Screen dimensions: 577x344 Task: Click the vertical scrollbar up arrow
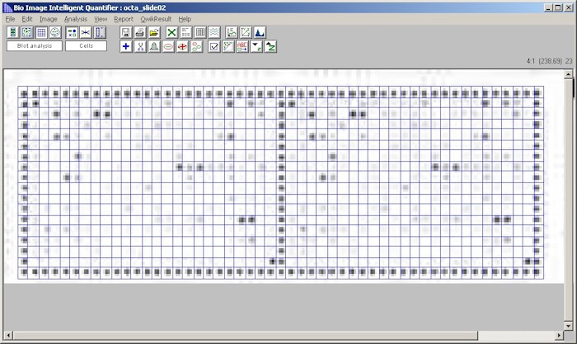click(568, 74)
